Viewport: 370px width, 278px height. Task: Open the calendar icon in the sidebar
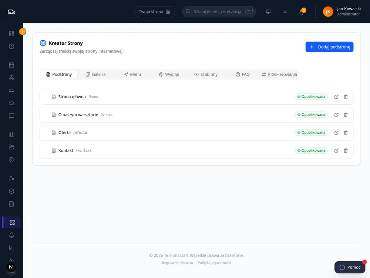pos(11,65)
